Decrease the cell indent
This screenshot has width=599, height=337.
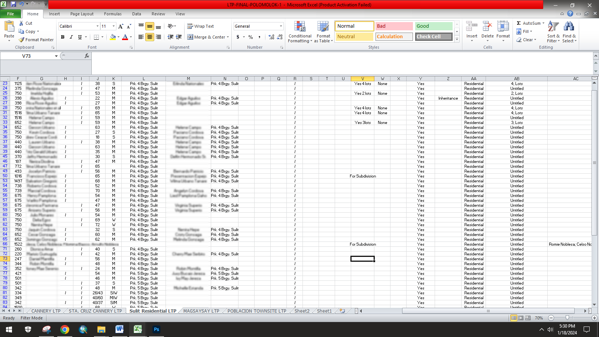(171, 37)
